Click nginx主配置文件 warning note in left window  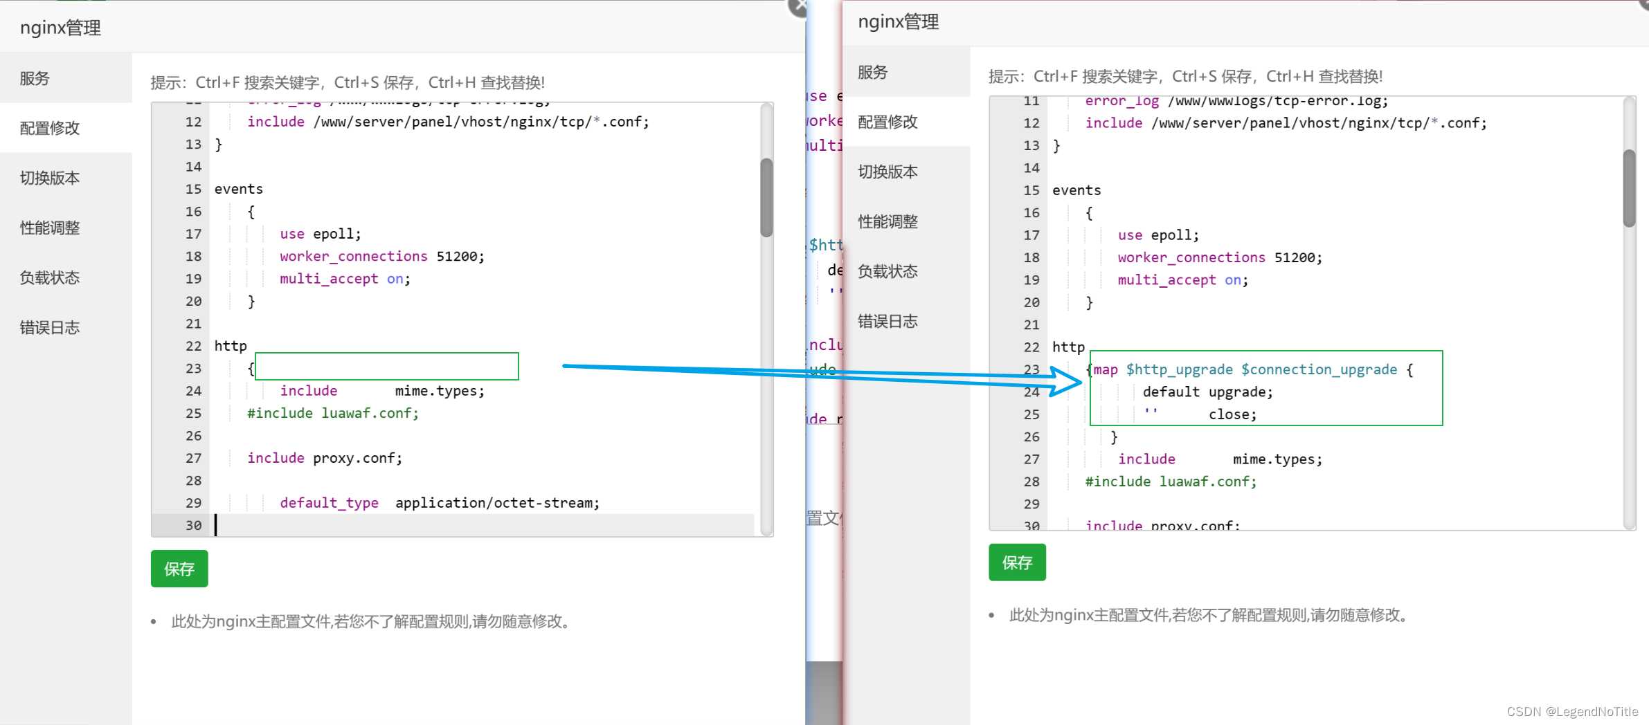point(373,621)
